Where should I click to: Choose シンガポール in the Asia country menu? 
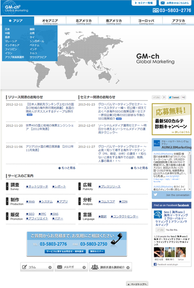pyautogui.click(x=37, y=41)
